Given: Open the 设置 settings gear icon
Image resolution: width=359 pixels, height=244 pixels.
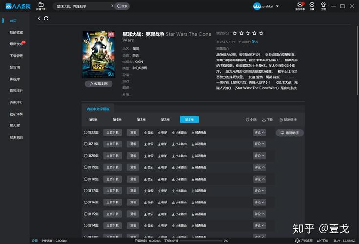Looking at the screenshot, I should 312,6.
